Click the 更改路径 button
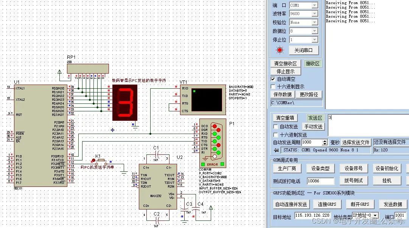409x228 pixels. click(x=309, y=94)
